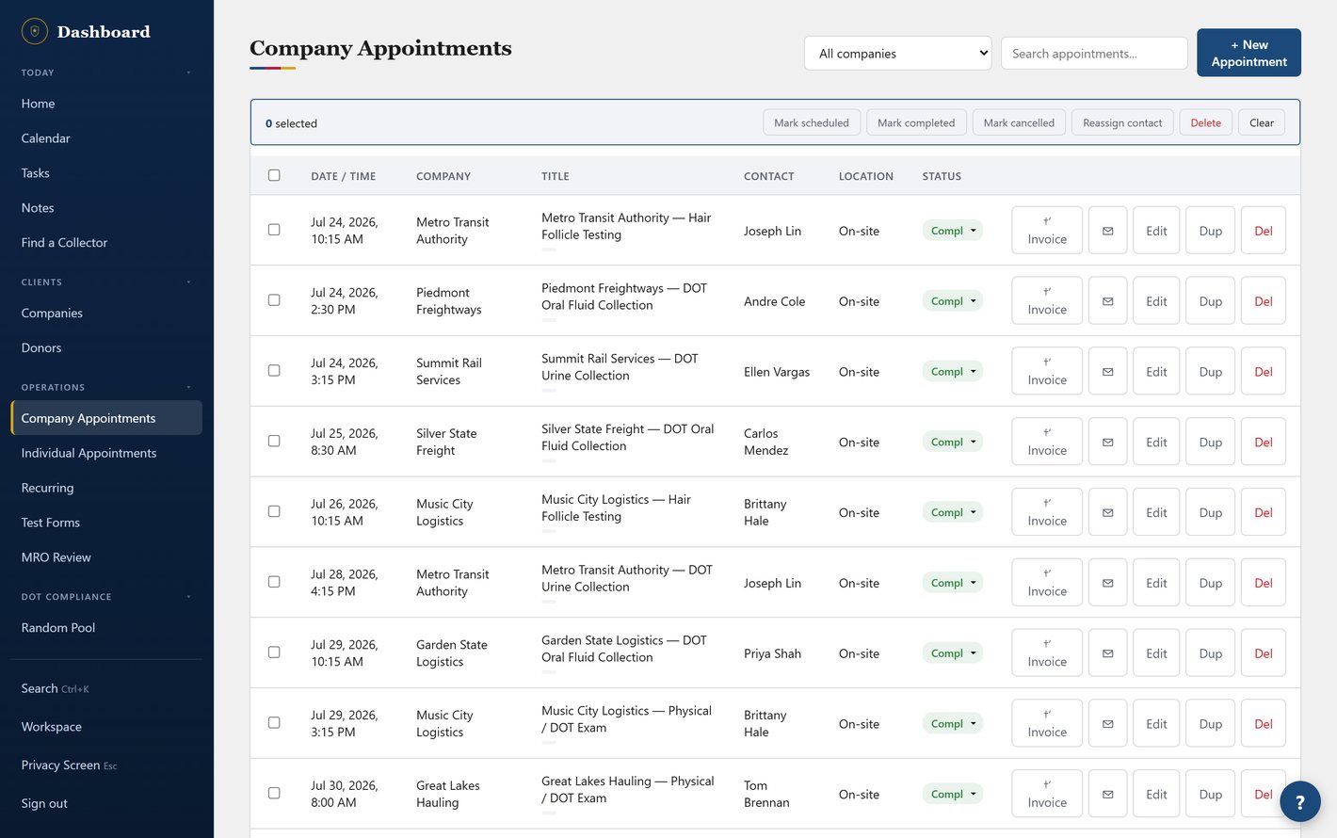This screenshot has width=1337, height=838.
Task: Open status dropdown for Priya Shah's appointment
Action: 952,653
